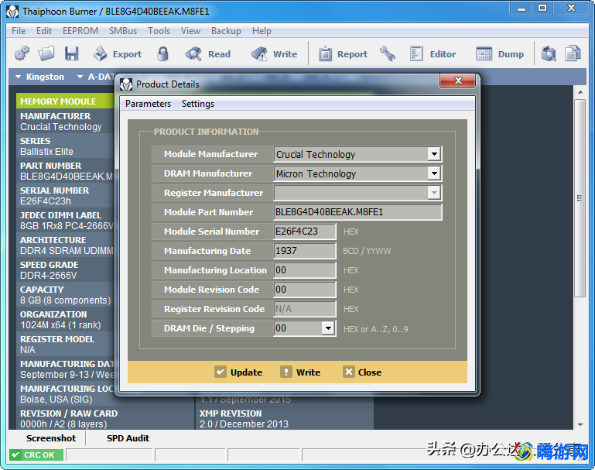Image resolution: width=595 pixels, height=470 pixels.
Task: Open the Backup menu
Action: point(226,31)
